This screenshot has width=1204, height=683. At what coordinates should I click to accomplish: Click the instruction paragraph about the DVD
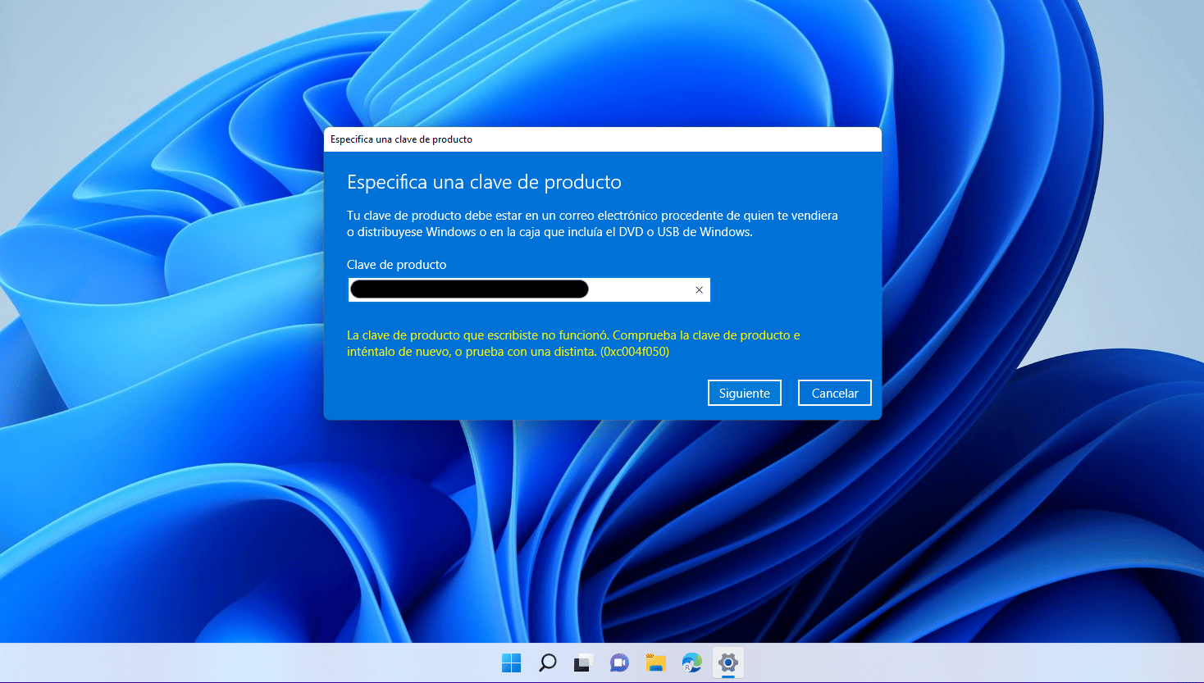(x=592, y=224)
